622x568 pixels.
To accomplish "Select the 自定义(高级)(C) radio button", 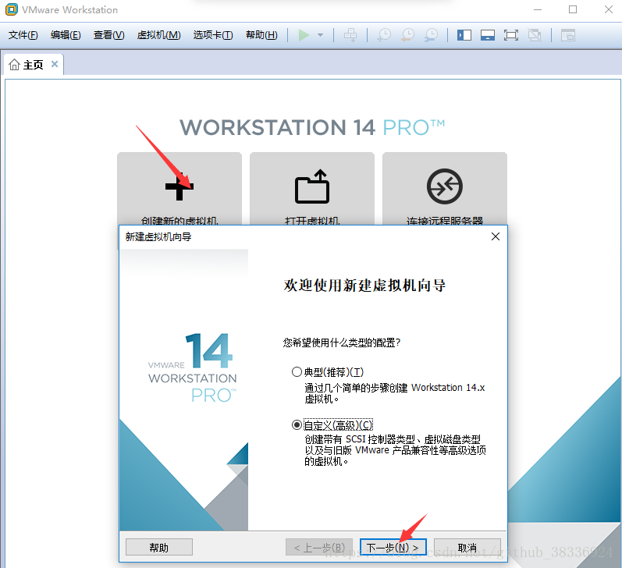I will [x=297, y=424].
